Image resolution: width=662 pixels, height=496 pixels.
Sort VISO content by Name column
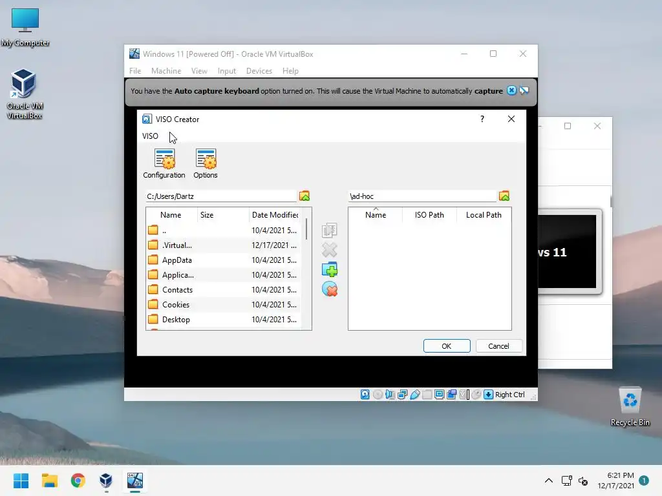pyautogui.click(x=376, y=214)
